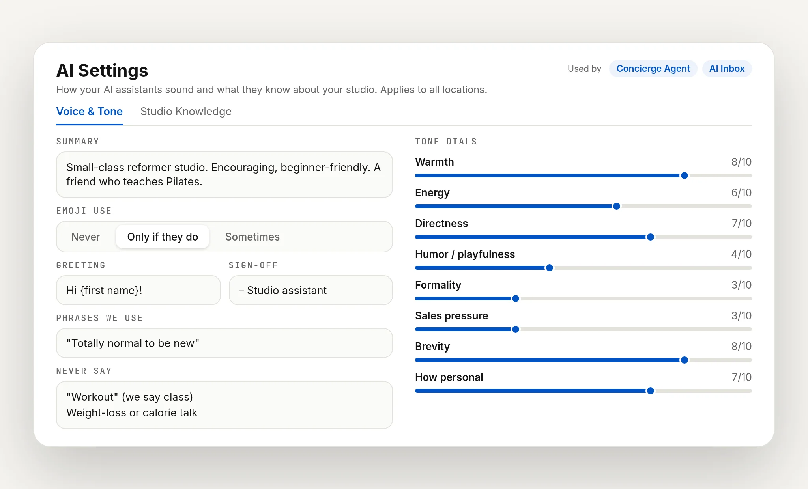
Task: Click the How personal slider handle
Action: [651, 391]
